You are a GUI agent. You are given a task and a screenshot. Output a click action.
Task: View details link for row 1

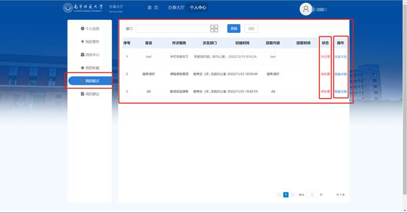point(341,56)
